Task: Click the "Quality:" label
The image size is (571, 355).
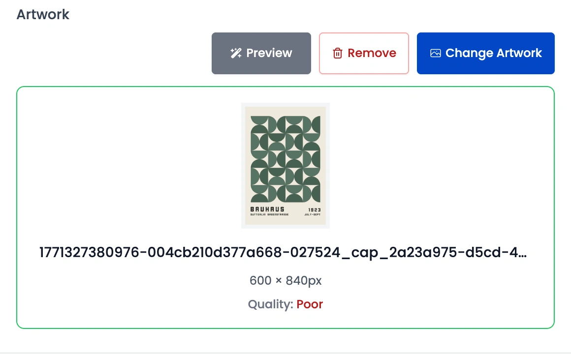Action: click(270, 304)
